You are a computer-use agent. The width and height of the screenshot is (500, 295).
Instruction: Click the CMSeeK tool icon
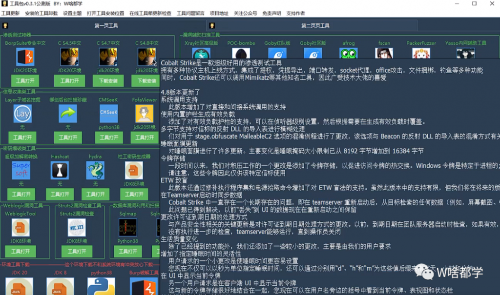coord(109,114)
